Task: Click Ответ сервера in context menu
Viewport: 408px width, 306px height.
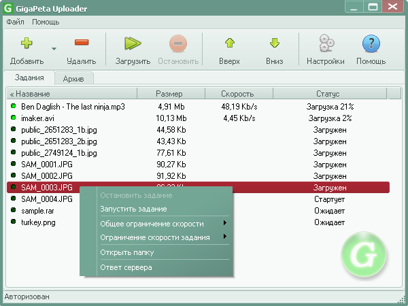Action: coord(126,267)
